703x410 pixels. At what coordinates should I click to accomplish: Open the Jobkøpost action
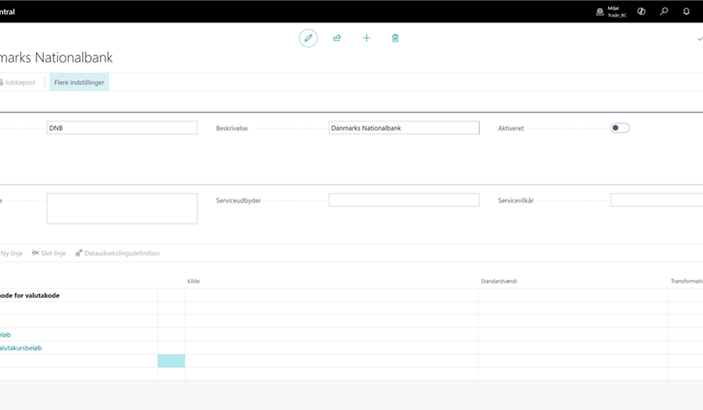[x=18, y=83]
